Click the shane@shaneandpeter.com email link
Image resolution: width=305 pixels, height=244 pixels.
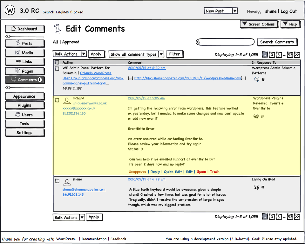84,189
